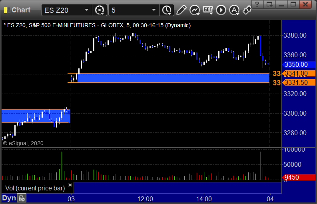The width and height of the screenshot is (317, 204).
Task: Click the 12:00 time axis label
Action: [145, 199]
